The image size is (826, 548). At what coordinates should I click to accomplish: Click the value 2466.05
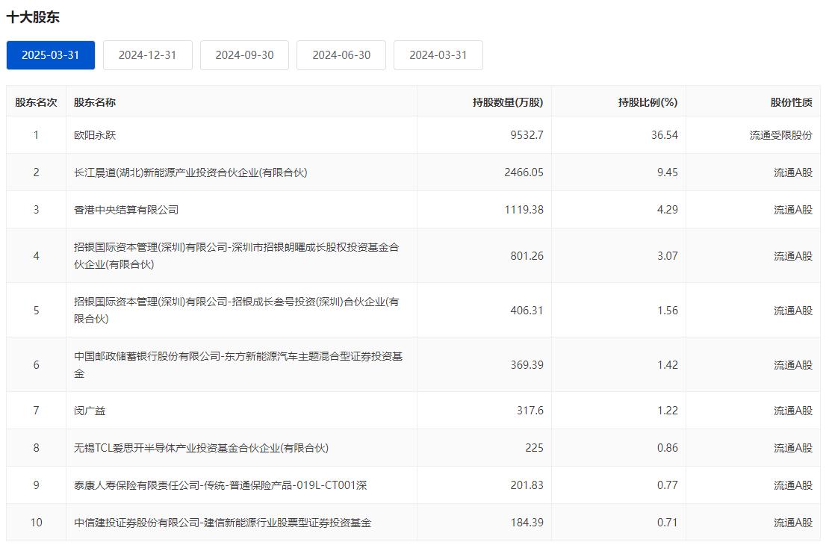(x=524, y=172)
